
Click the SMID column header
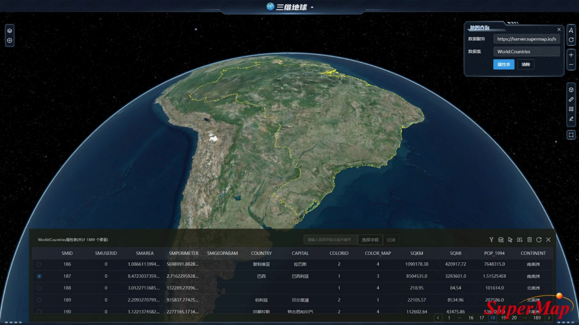pos(67,253)
